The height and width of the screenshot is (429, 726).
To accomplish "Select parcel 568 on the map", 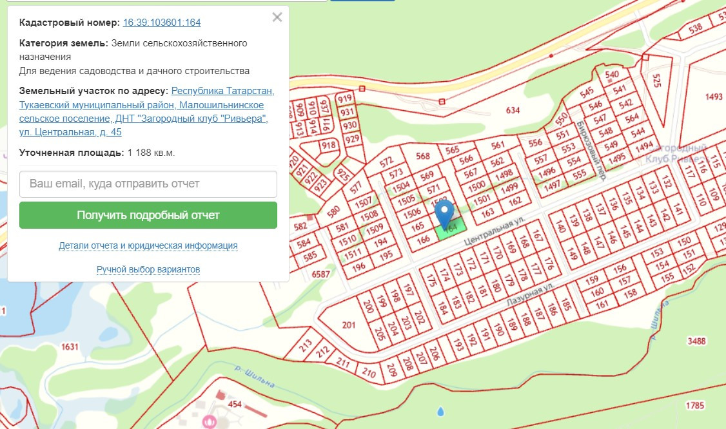I will tap(423, 156).
